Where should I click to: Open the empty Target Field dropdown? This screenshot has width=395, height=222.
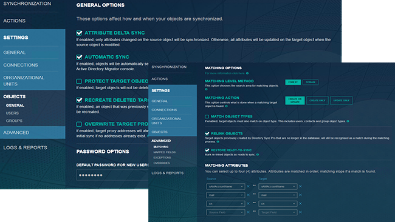tap(278, 212)
